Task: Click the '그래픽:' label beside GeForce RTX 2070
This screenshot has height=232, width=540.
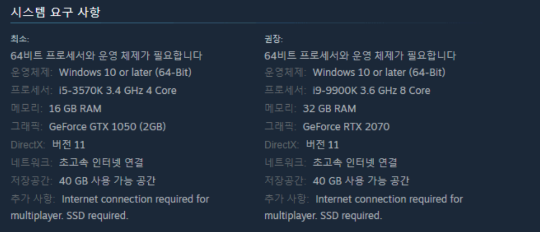Action: pos(280,127)
